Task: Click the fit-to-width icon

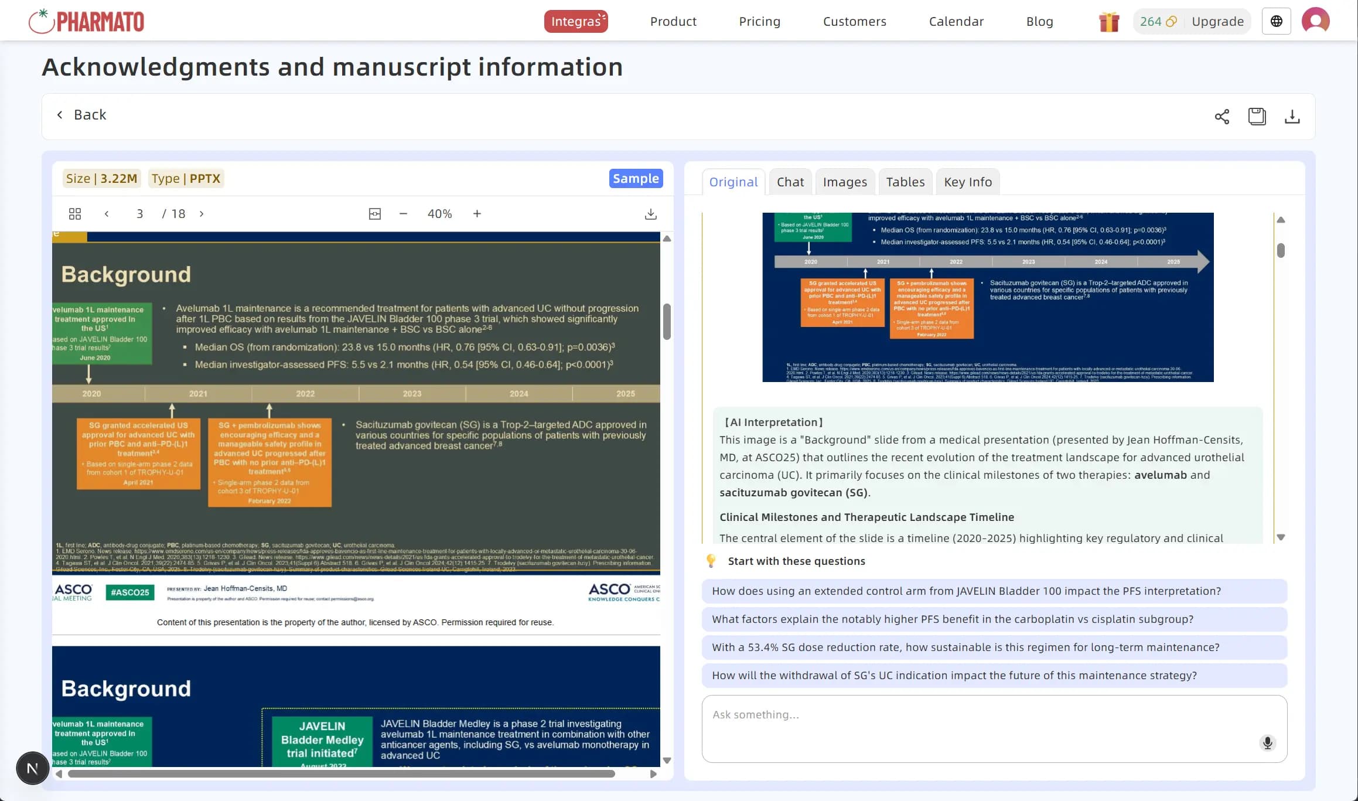Action: [x=375, y=214]
